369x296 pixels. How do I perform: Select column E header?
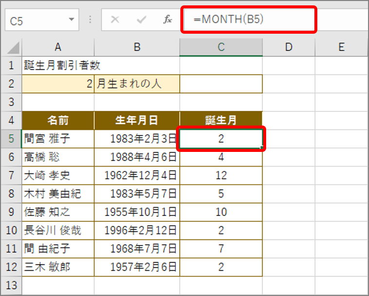[342, 47]
